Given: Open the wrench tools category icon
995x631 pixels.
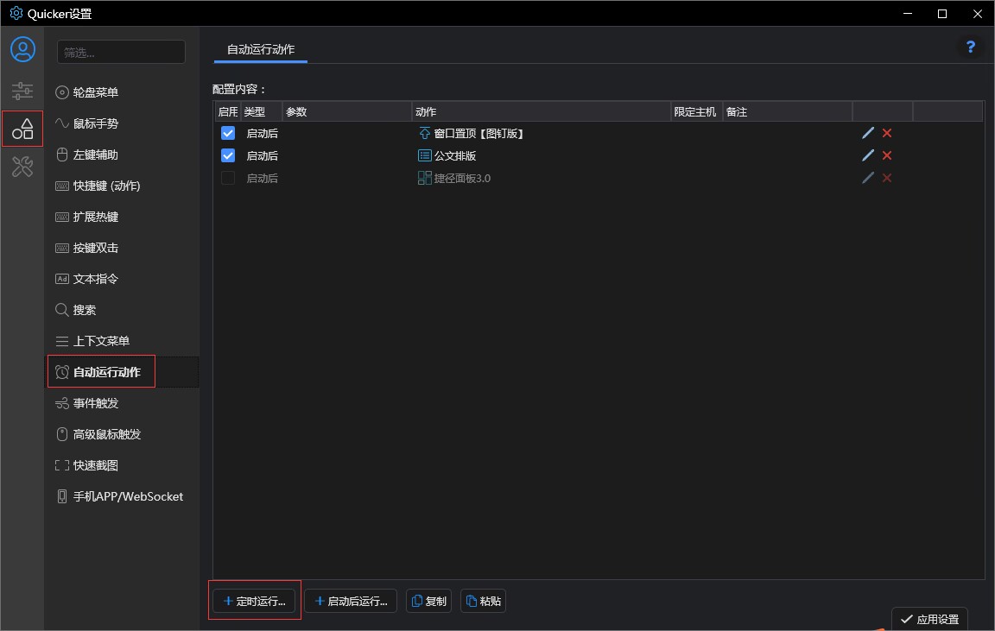Looking at the screenshot, I should click(x=22, y=167).
